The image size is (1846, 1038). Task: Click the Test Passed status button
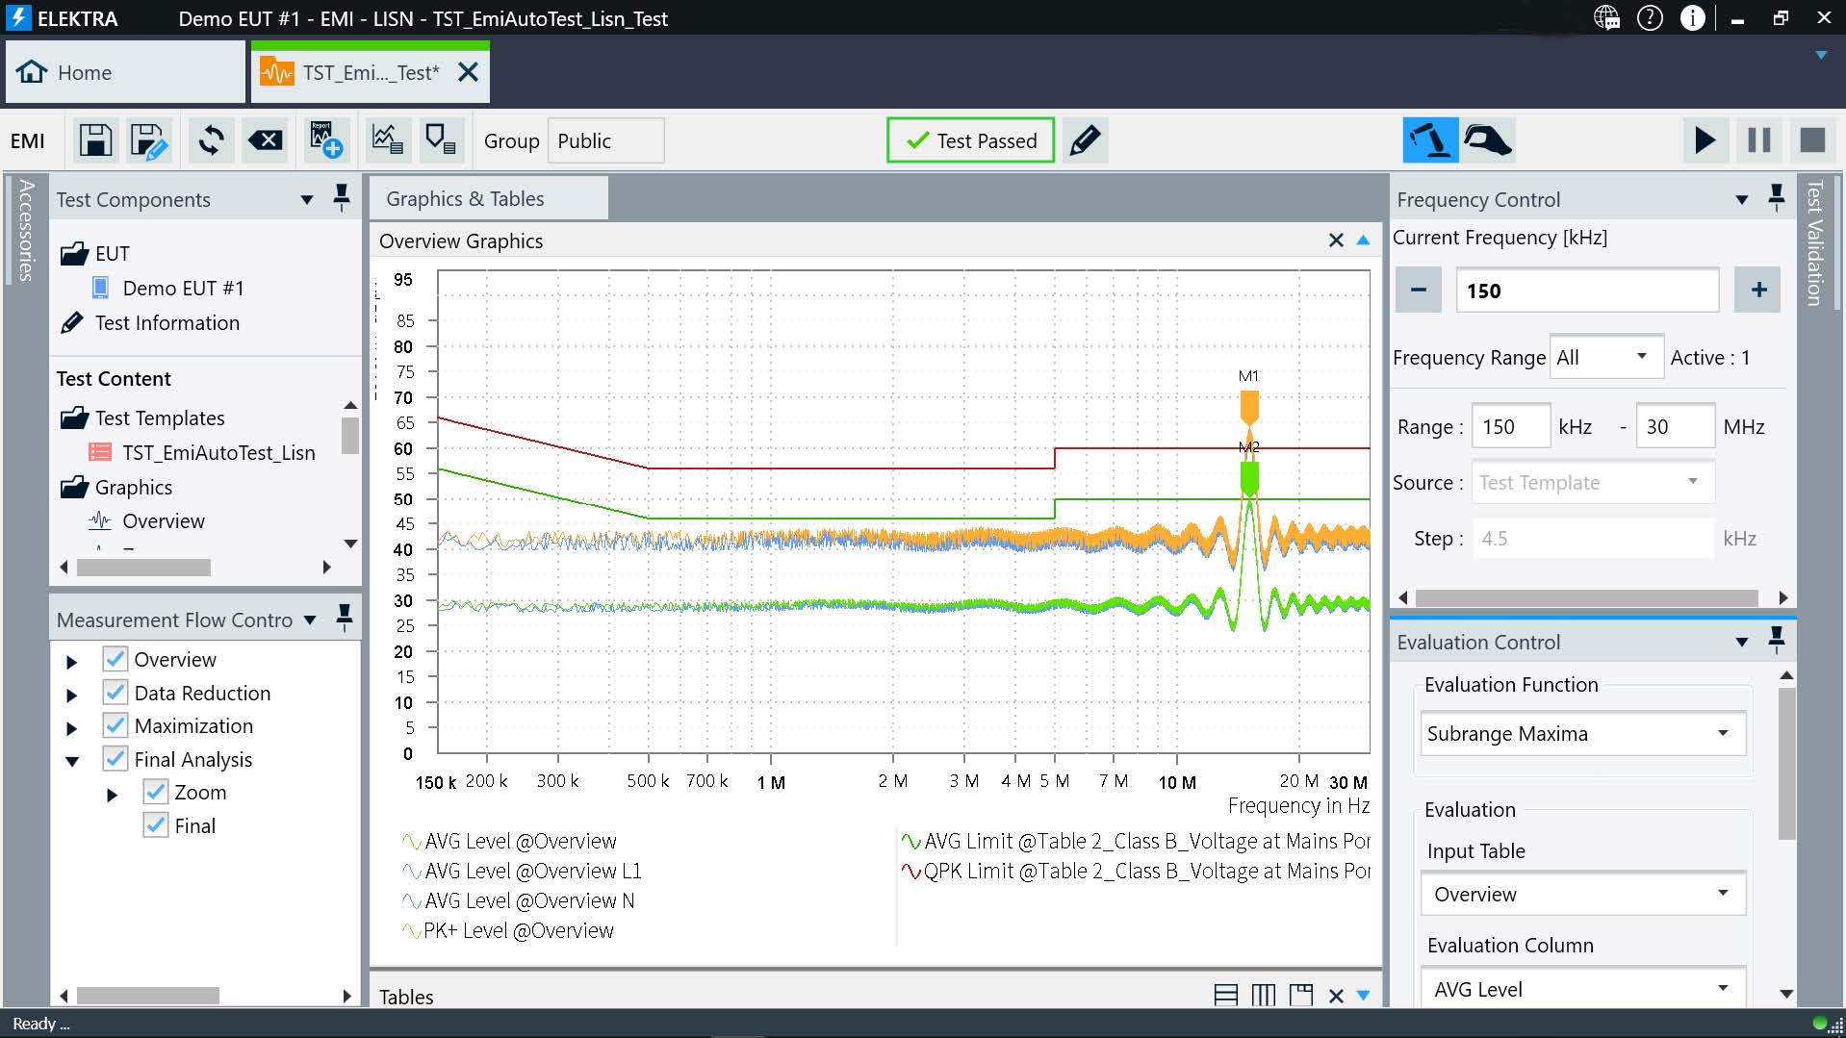click(970, 140)
